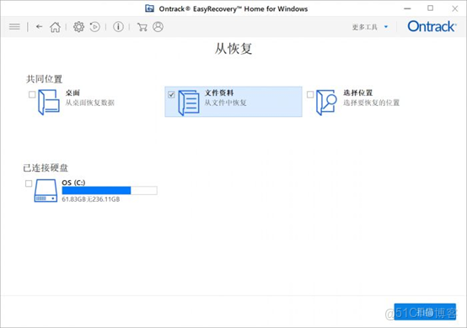Click the Ontrack logo

pos(432,26)
